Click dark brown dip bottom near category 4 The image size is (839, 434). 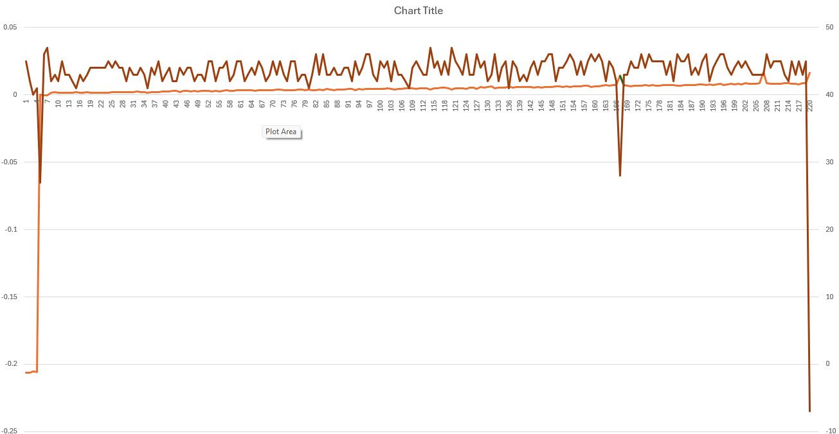click(x=40, y=182)
